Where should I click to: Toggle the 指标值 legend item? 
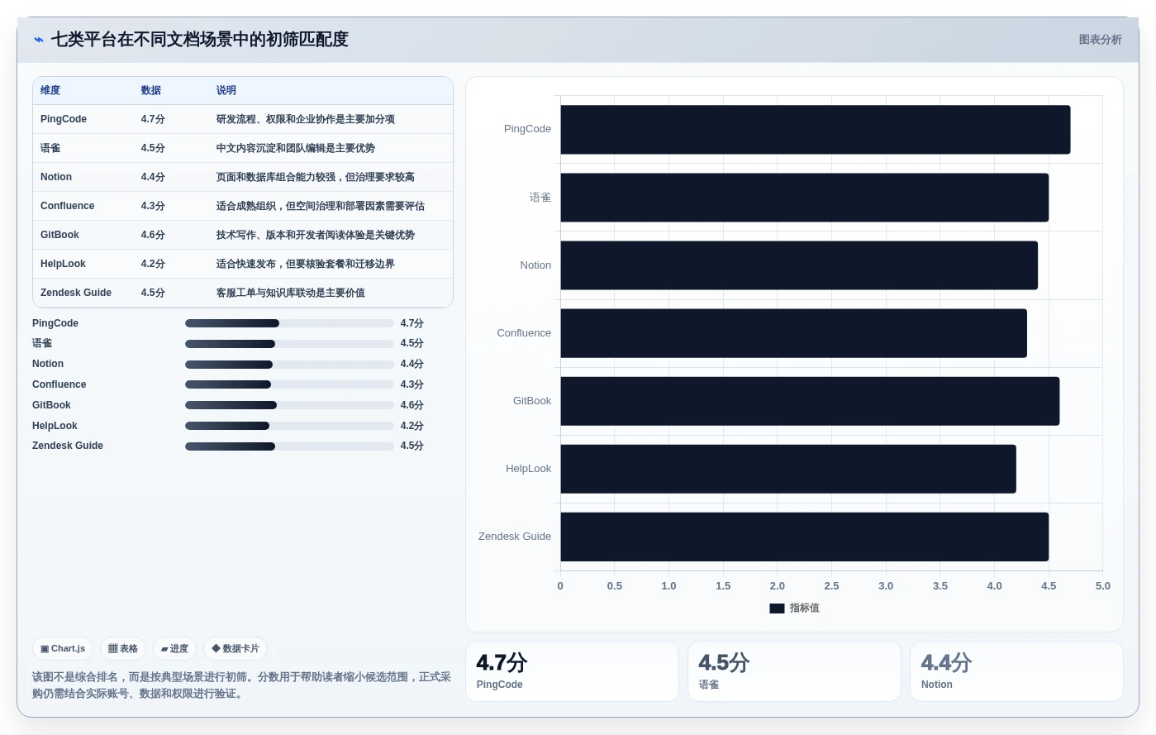(794, 608)
